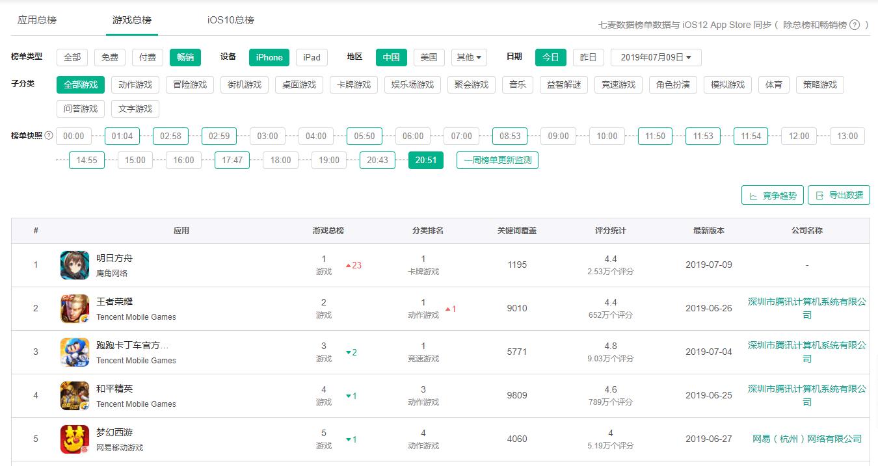Select the 05:50 snapshot

pyautogui.click(x=365, y=136)
